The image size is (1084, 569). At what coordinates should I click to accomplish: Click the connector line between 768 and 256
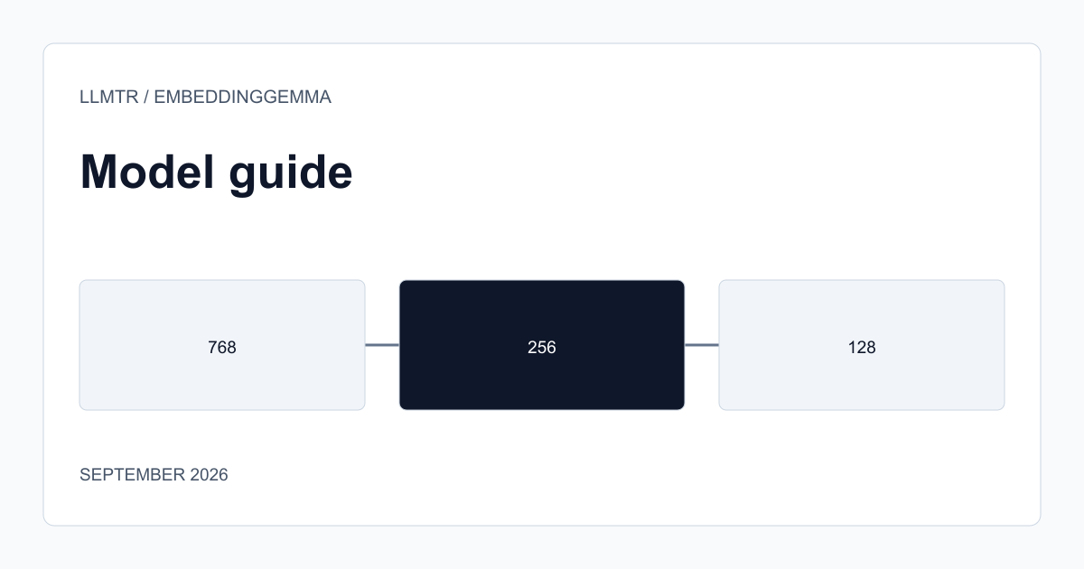pos(382,345)
